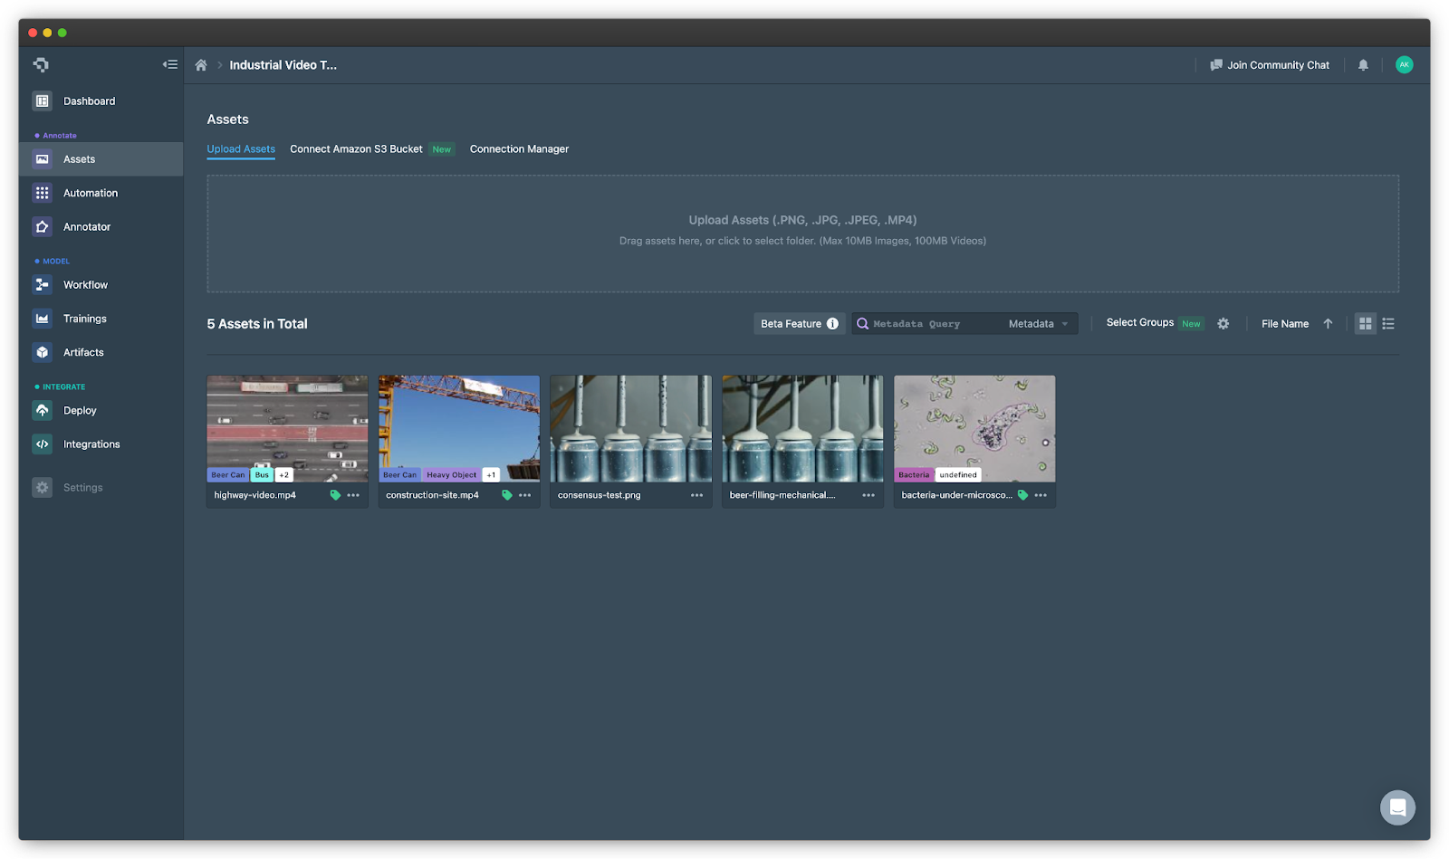The height and width of the screenshot is (859, 1449).
Task: Open the options menu on consensus-test.png
Action: (696, 495)
